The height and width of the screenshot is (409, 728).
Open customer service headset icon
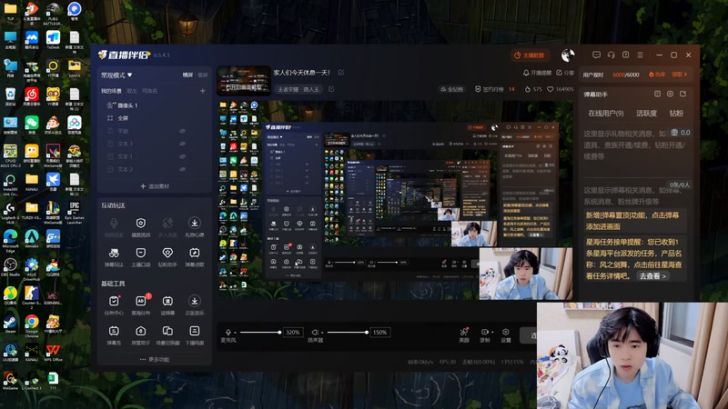pyautogui.click(x=611, y=55)
